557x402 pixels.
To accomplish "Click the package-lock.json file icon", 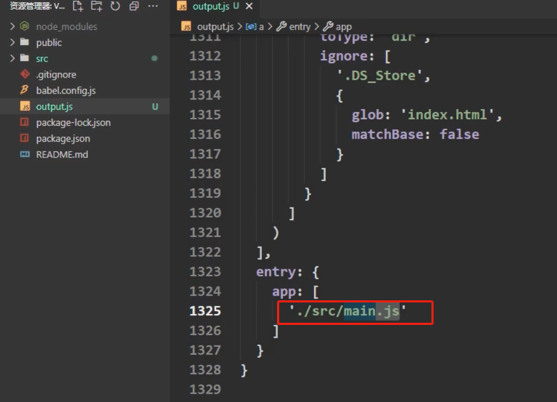I will coord(25,122).
